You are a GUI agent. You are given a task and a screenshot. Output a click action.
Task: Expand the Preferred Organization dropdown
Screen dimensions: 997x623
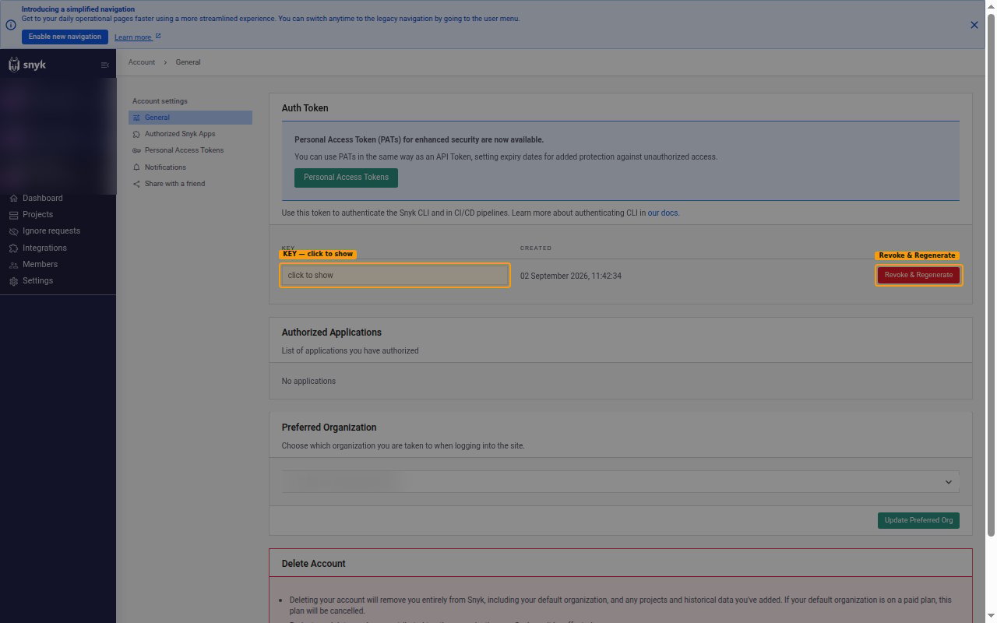coord(620,481)
